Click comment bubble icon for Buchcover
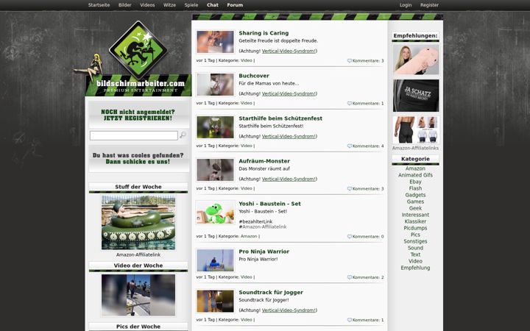 click(x=350, y=104)
